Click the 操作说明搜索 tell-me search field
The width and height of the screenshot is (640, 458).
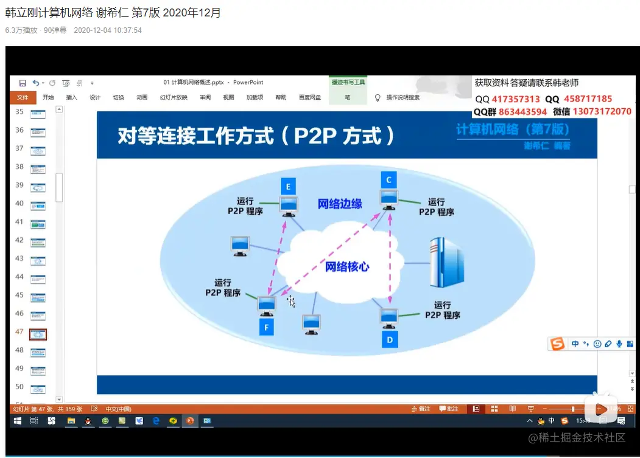[403, 97]
